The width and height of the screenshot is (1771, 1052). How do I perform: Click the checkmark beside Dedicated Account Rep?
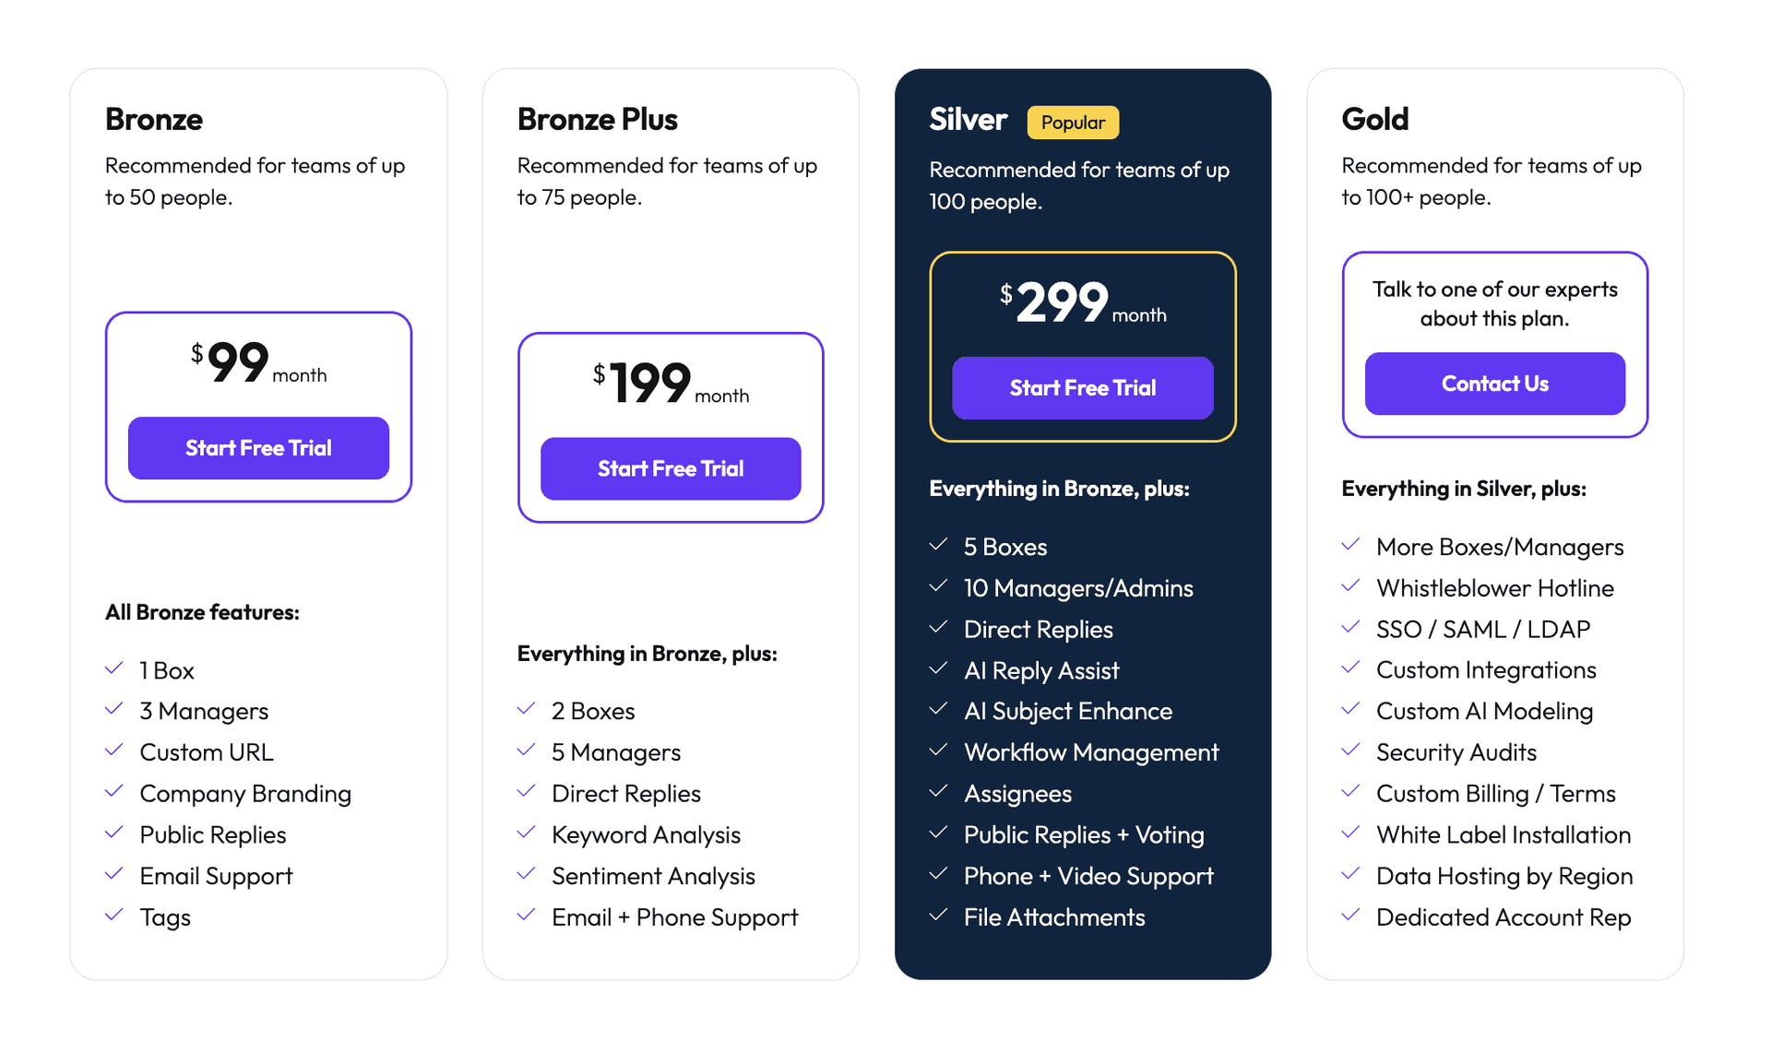point(1351,916)
